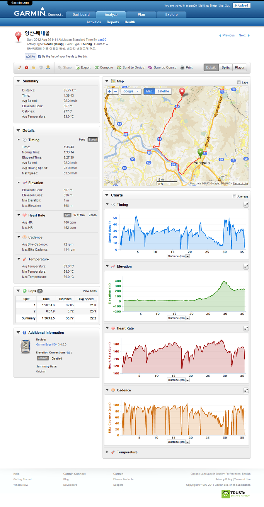Screen dimensions: 264x507
Task: Switch heart rate display to Zones
Action: (93, 215)
